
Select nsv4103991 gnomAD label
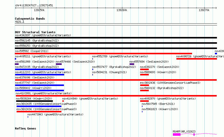[44, 93]
